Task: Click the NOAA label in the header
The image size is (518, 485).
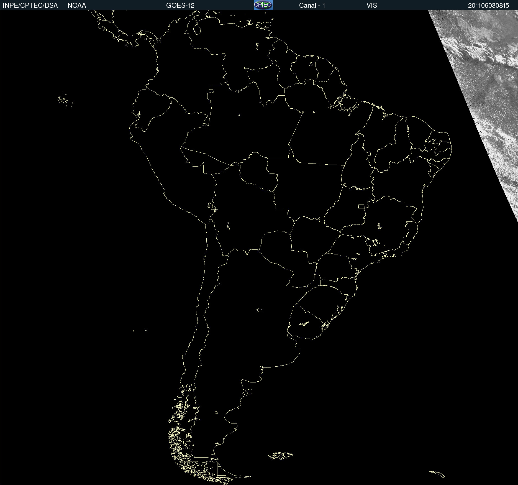Action: (x=77, y=6)
